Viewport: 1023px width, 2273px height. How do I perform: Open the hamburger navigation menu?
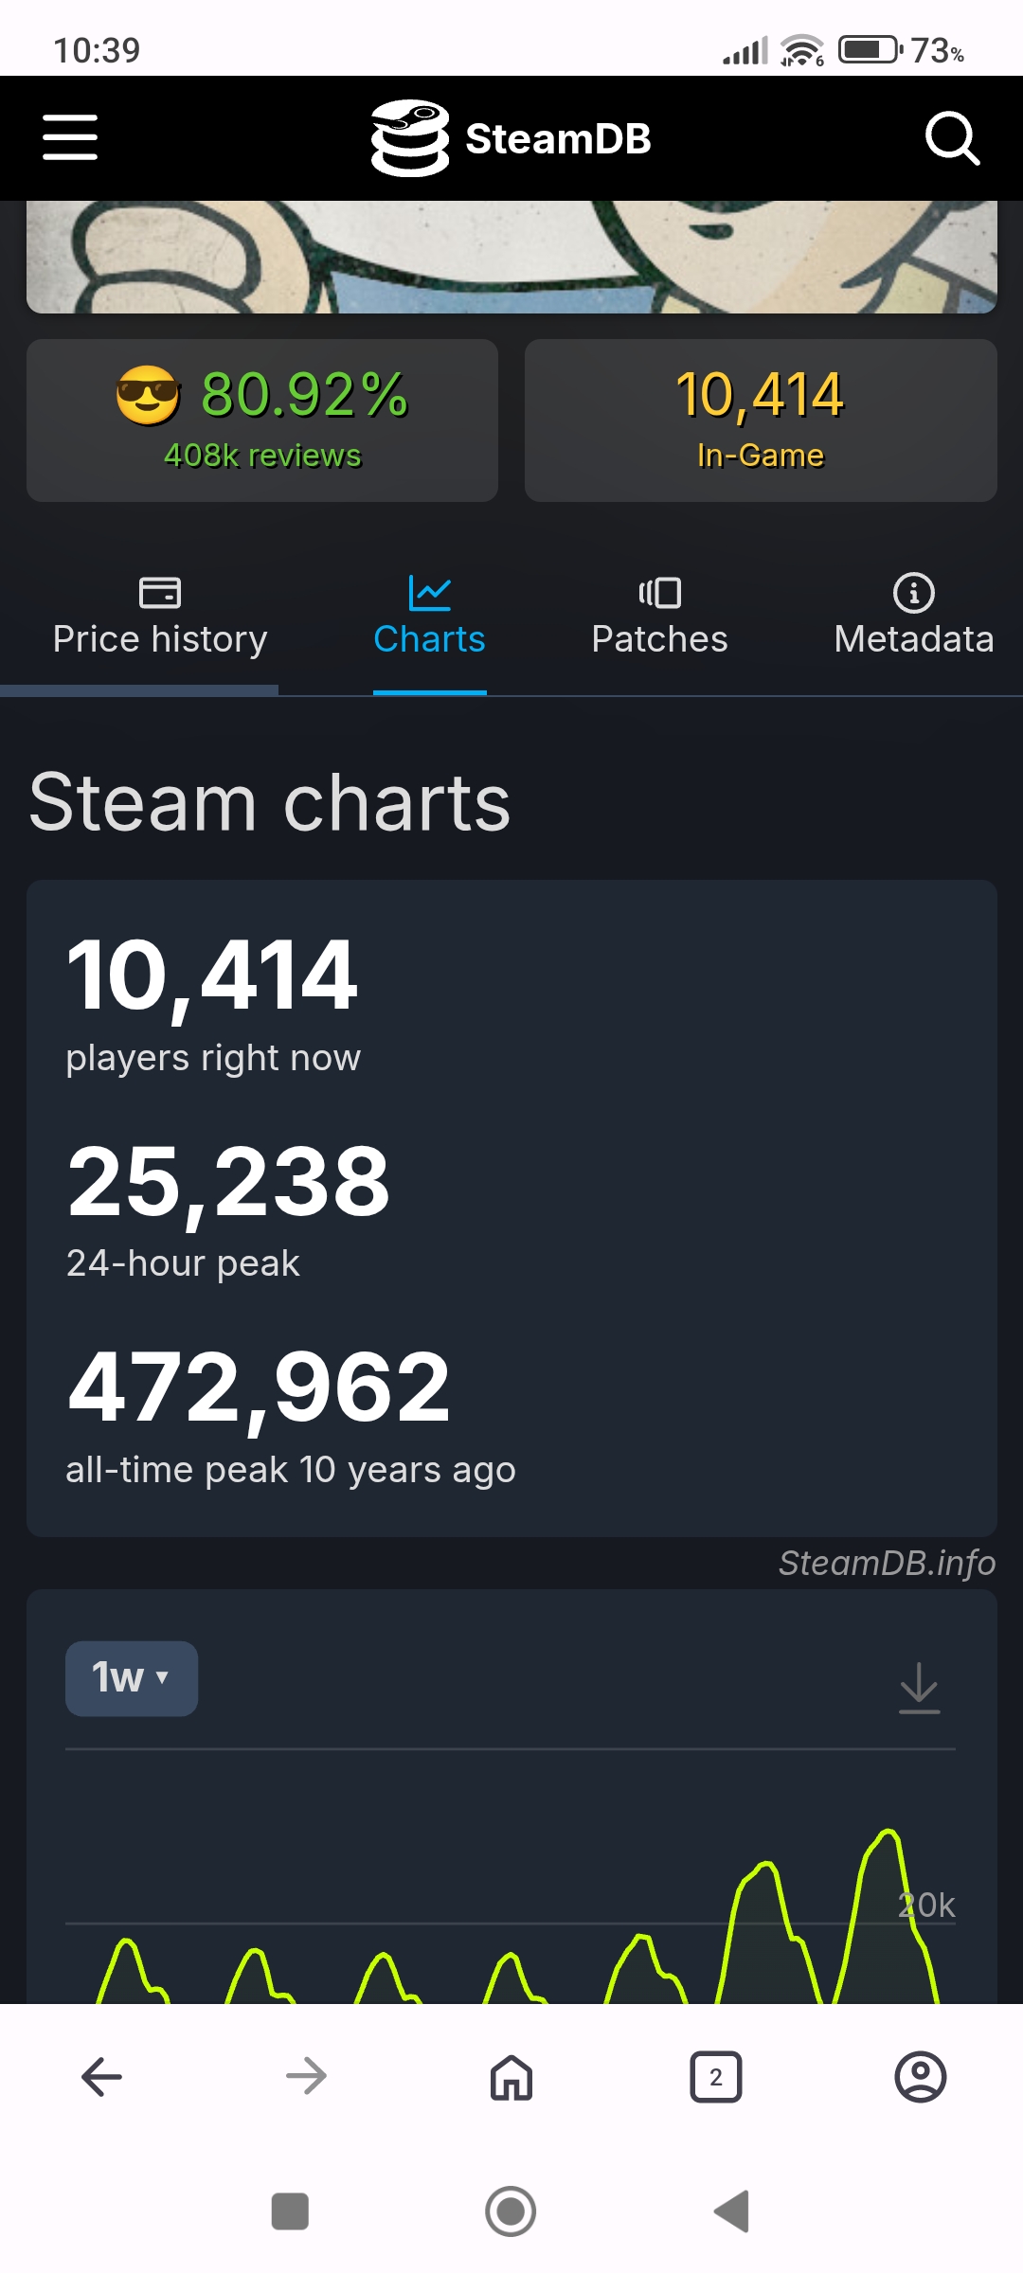[x=70, y=138]
